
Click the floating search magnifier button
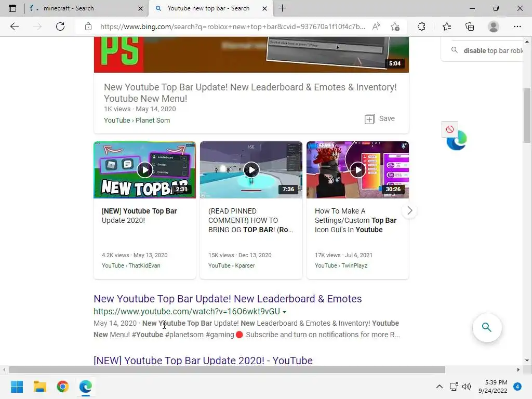[x=487, y=327]
